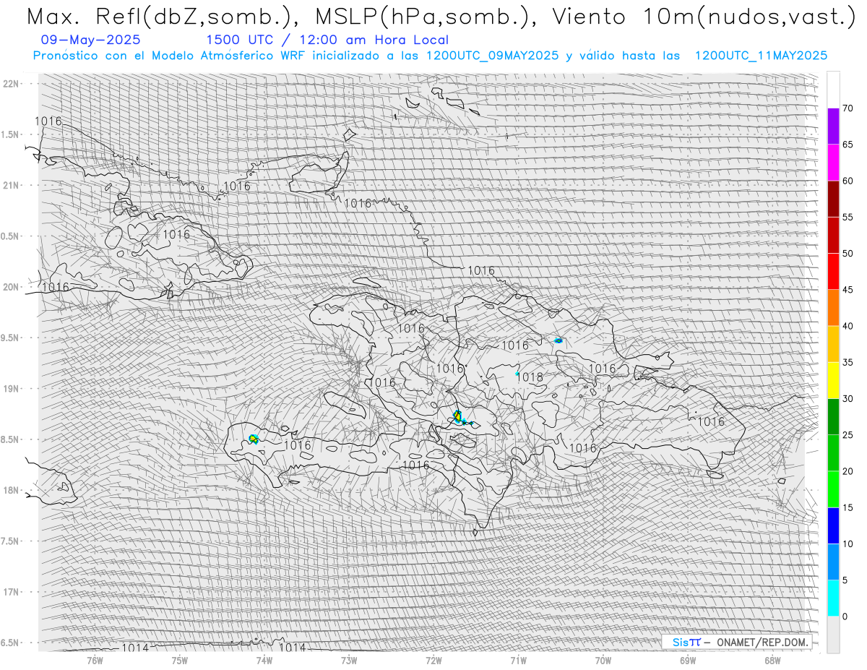Click the '71W' longitude axis label
Image resolution: width=867 pixels, height=670 pixels.
[x=518, y=660]
